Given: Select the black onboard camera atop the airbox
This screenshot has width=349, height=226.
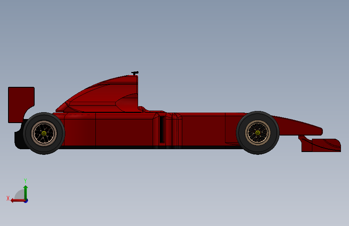Looking at the screenshot, I should [x=135, y=73].
